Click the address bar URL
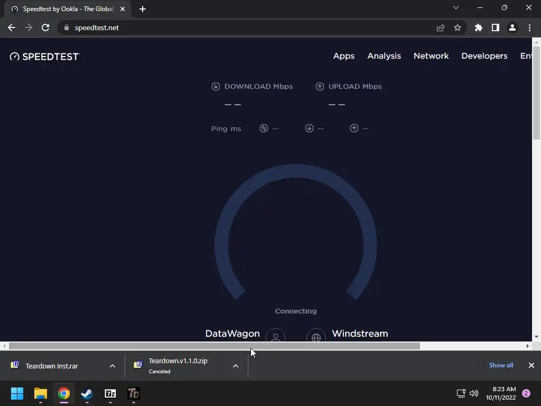Screen dimensions: 541x406 tap(97, 27)
